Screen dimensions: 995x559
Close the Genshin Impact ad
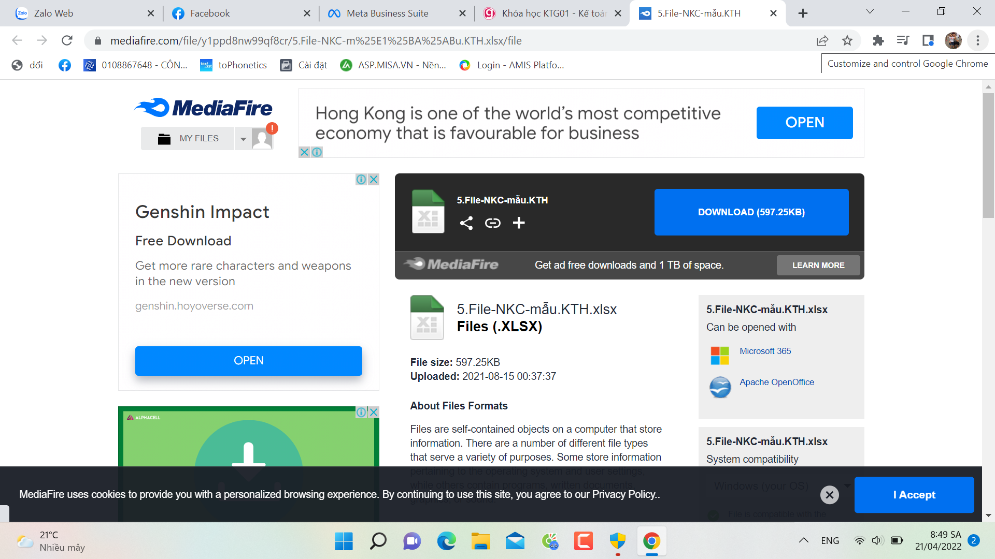tap(373, 180)
